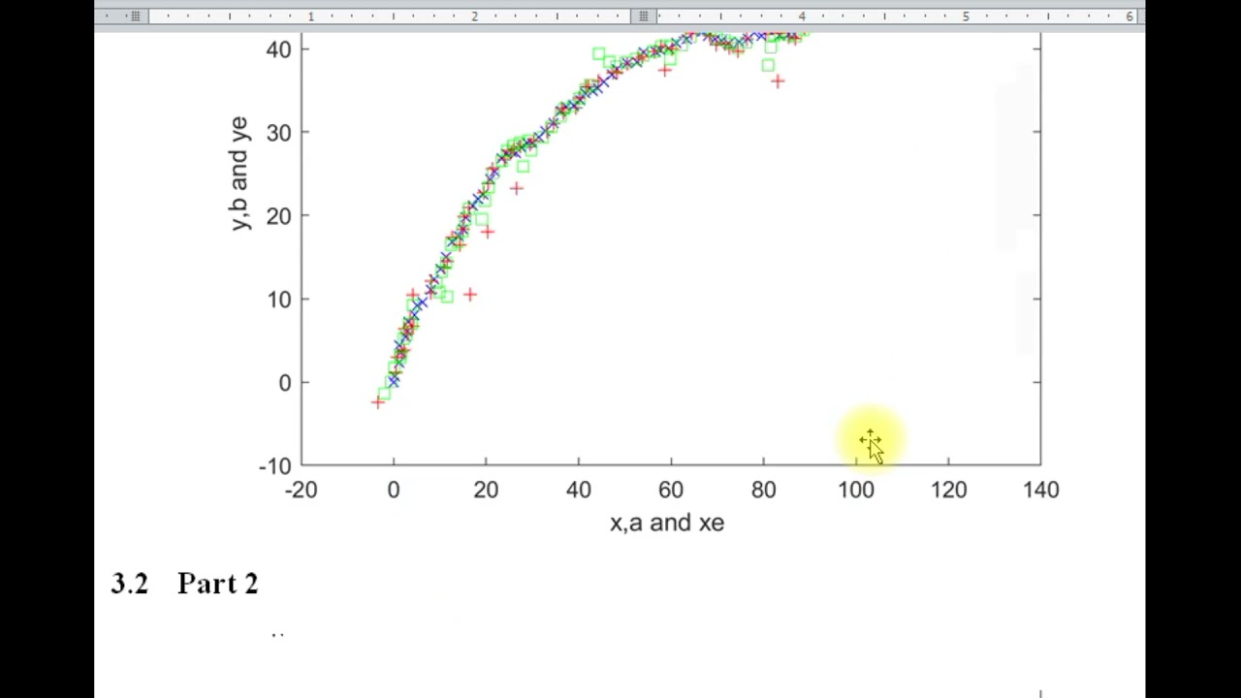Click the x-axis tick label "80"
The height and width of the screenshot is (698, 1241).
(763, 491)
